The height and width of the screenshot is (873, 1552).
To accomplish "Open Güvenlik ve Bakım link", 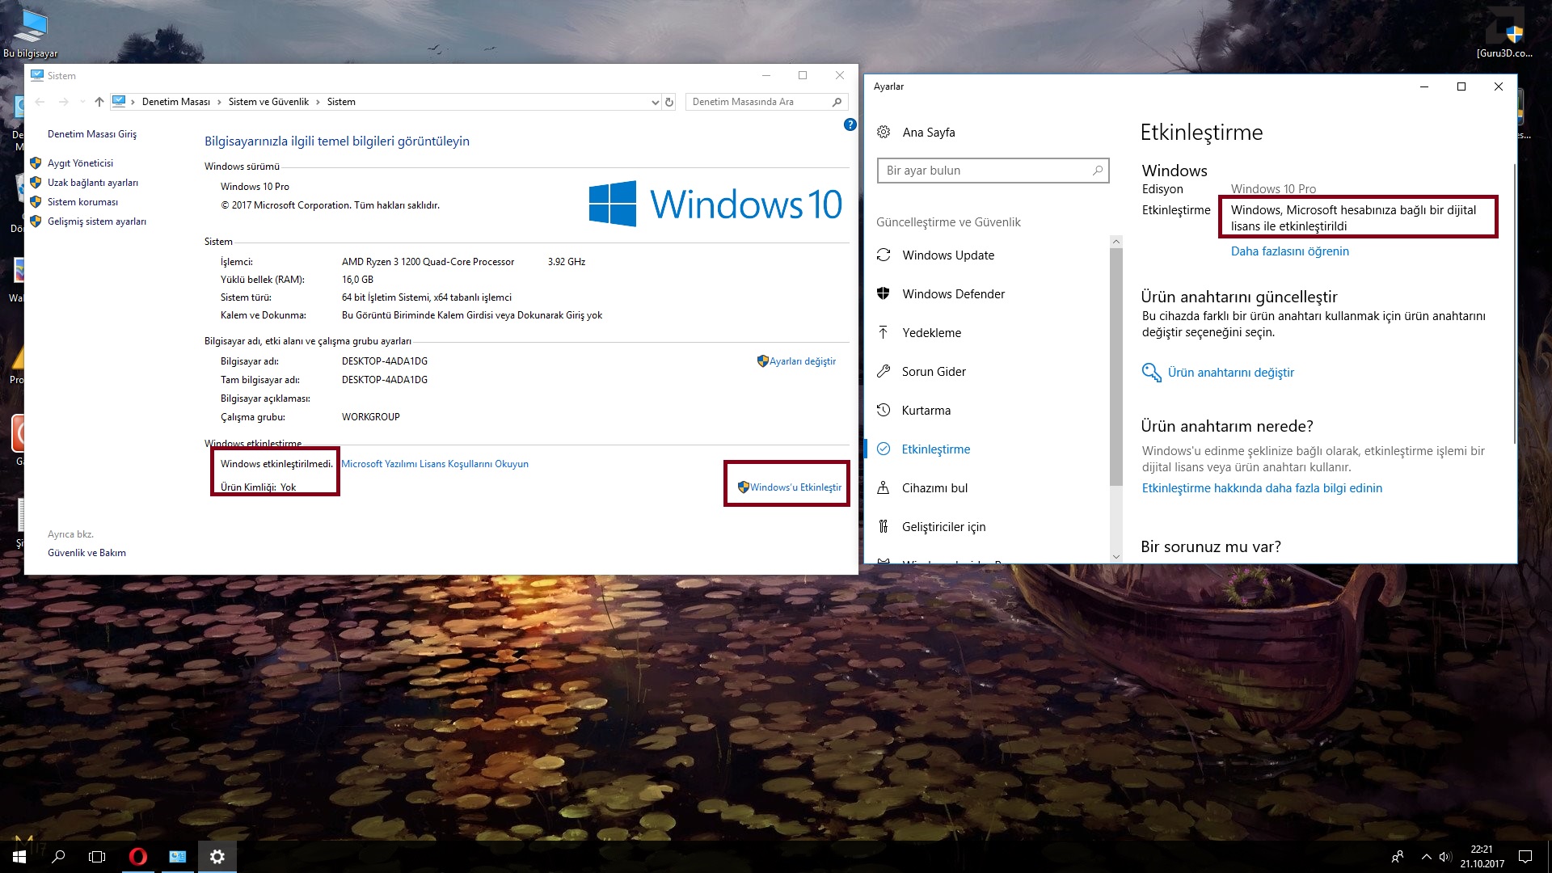I will coord(86,553).
